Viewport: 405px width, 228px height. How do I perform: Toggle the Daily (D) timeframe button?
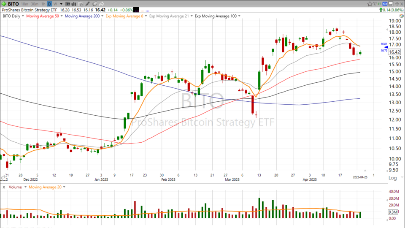[x=49, y=3]
